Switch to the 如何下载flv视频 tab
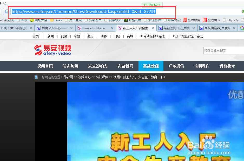The width and height of the screenshot is (244, 161). click(14, 28)
